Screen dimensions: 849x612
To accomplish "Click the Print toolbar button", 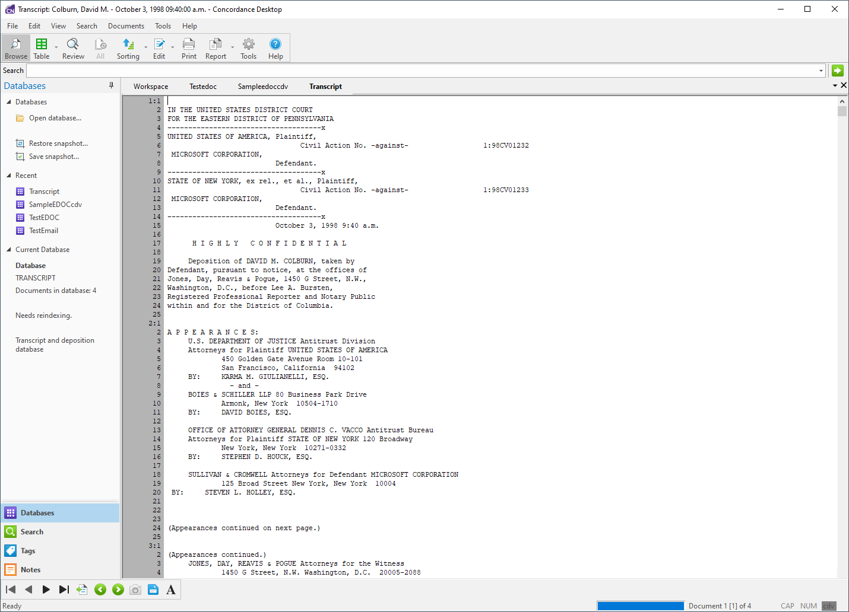I will 189,49.
